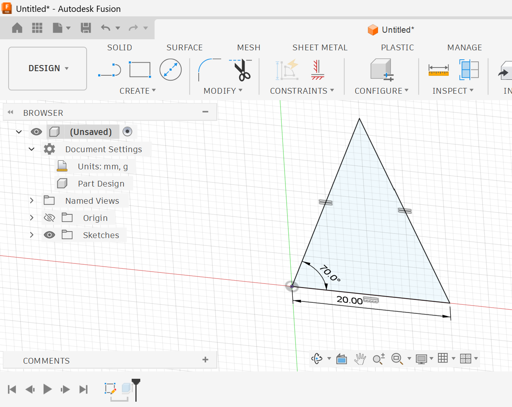Click the Grid and Snaps icon

click(x=443, y=358)
